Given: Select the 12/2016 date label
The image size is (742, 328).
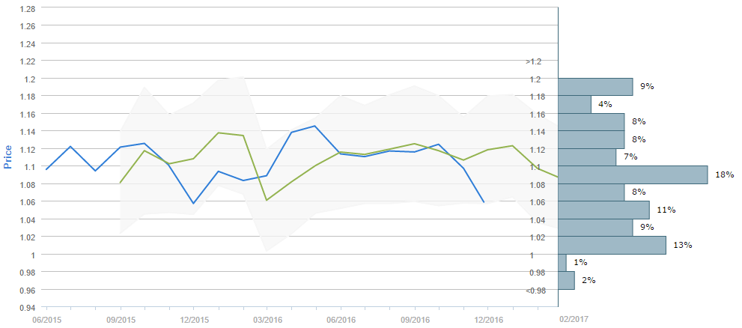Looking at the screenshot, I should (488, 319).
